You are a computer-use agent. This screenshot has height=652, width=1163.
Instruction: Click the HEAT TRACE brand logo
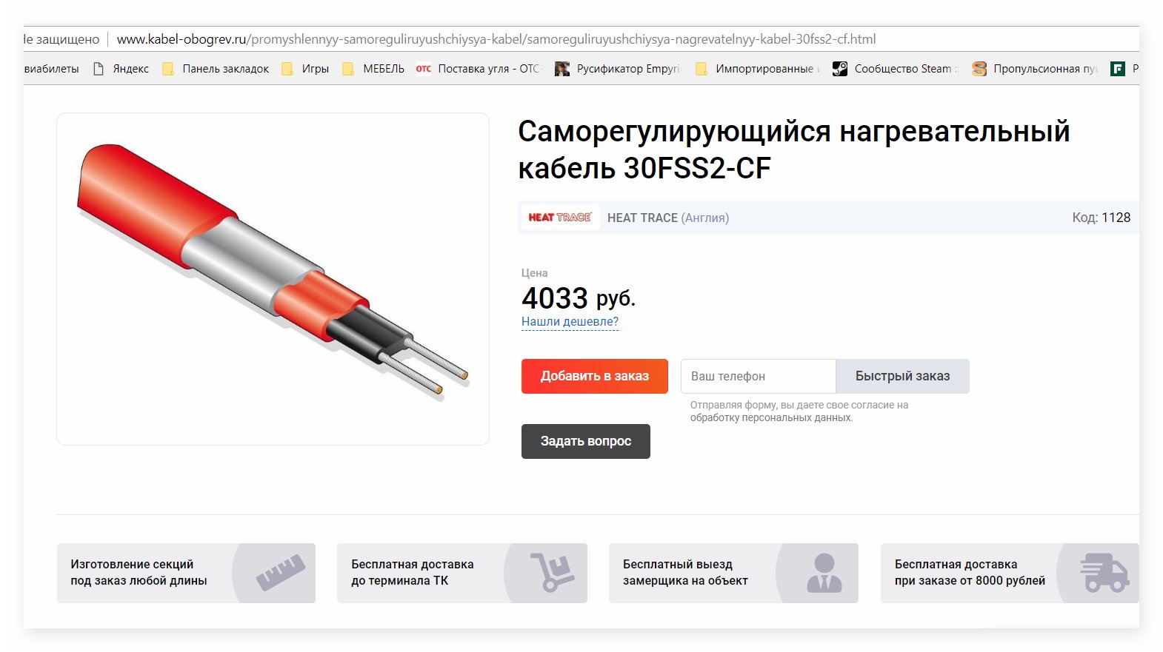tap(560, 218)
